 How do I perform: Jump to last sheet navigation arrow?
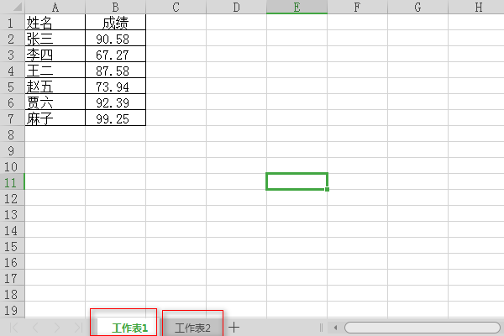pyautogui.click(x=78, y=328)
